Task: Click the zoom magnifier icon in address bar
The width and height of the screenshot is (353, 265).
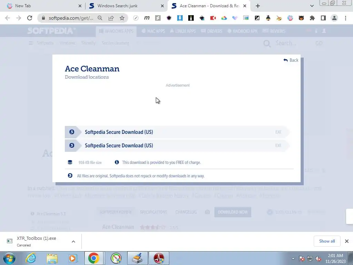Action: pos(100,18)
